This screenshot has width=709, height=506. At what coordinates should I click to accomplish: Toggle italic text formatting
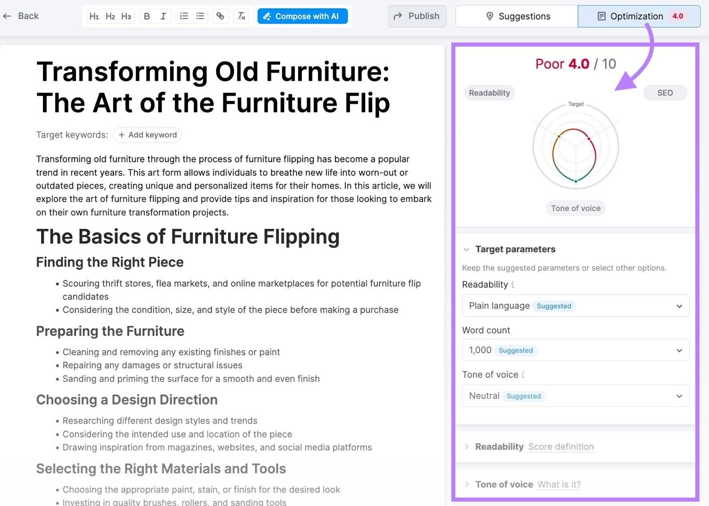(163, 16)
